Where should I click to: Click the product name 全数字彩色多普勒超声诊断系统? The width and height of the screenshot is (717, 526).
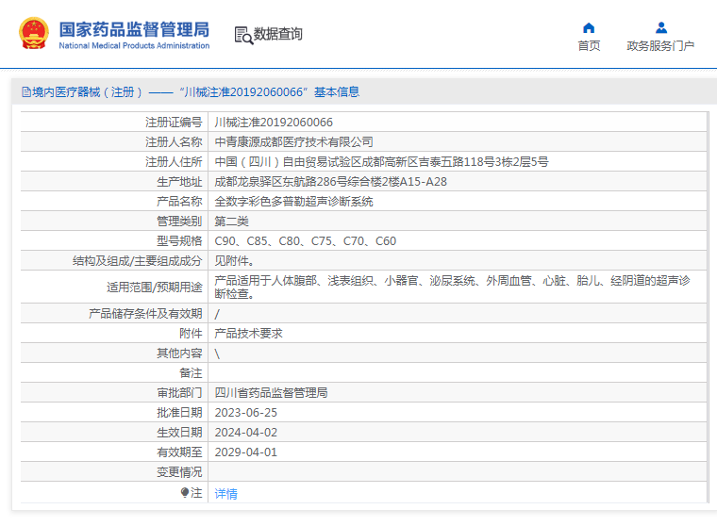[293, 202]
